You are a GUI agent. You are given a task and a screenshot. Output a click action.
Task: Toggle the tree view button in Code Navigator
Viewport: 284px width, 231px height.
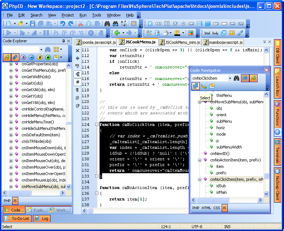(x=245, y=79)
